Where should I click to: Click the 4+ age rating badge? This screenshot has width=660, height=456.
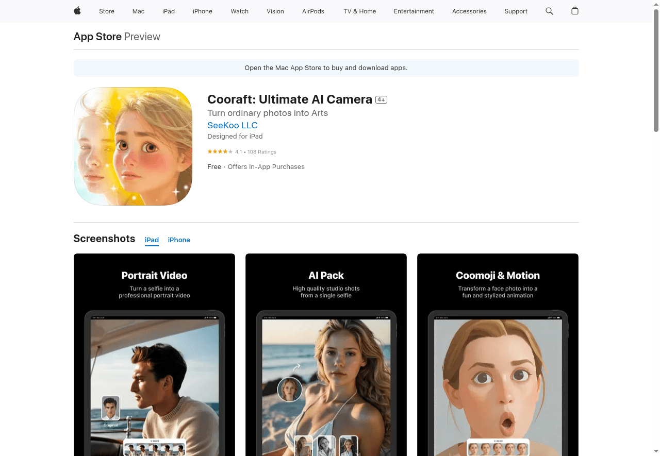click(381, 99)
